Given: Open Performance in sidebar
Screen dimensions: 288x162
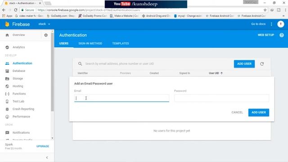Looking at the screenshot, I should click(x=21, y=117).
